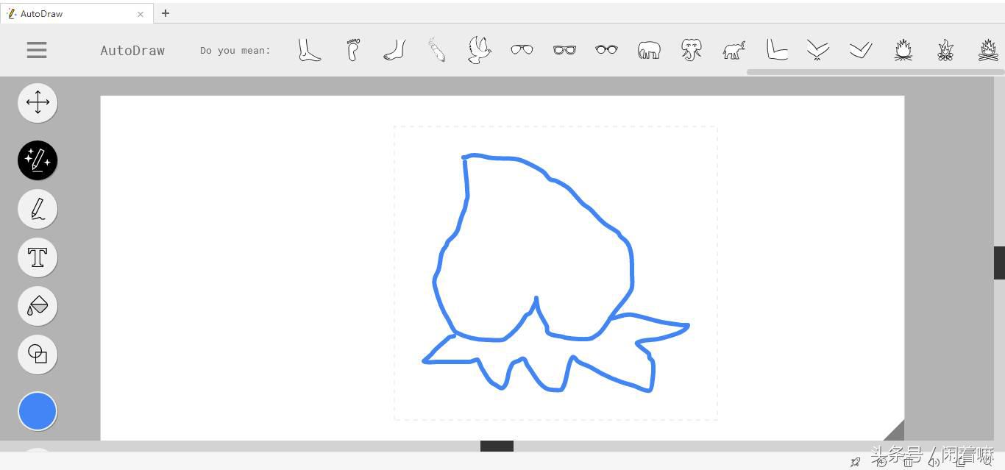Pick the aviator sunglasses suggestion

522,49
